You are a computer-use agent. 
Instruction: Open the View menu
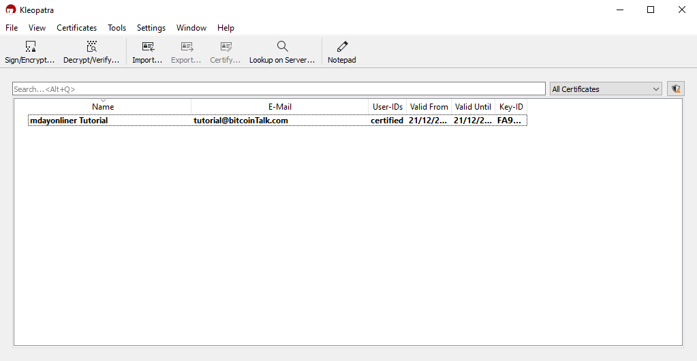point(37,27)
